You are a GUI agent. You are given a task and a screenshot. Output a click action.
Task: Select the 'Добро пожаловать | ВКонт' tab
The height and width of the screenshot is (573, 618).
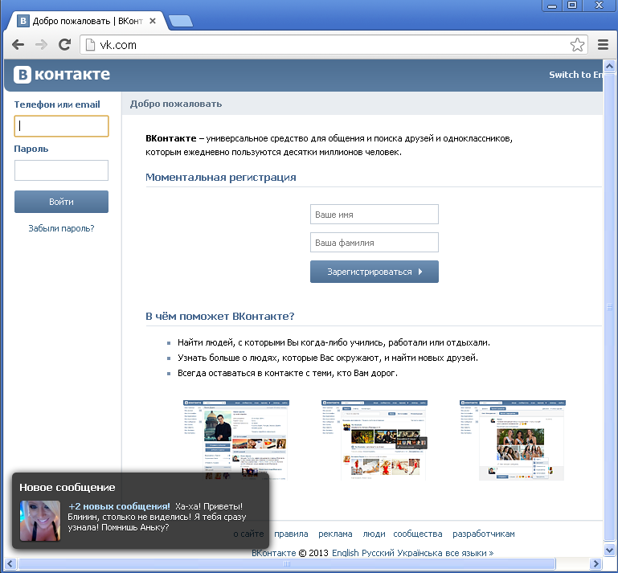[x=88, y=21]
